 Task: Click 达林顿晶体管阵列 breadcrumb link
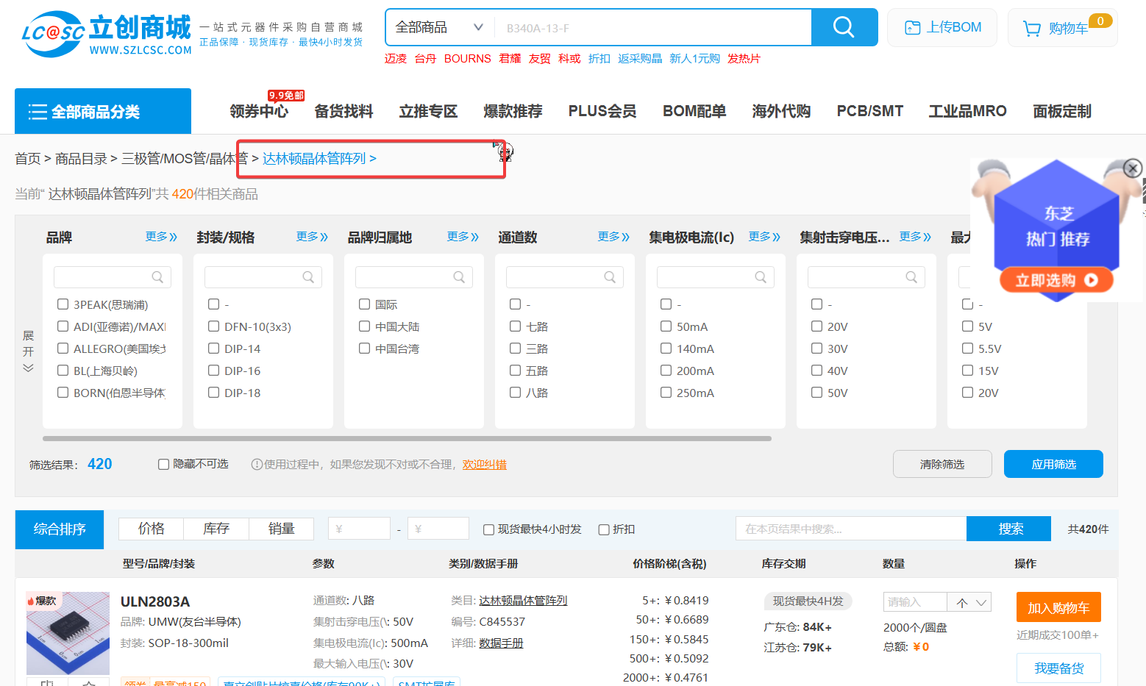pos(314,158)
